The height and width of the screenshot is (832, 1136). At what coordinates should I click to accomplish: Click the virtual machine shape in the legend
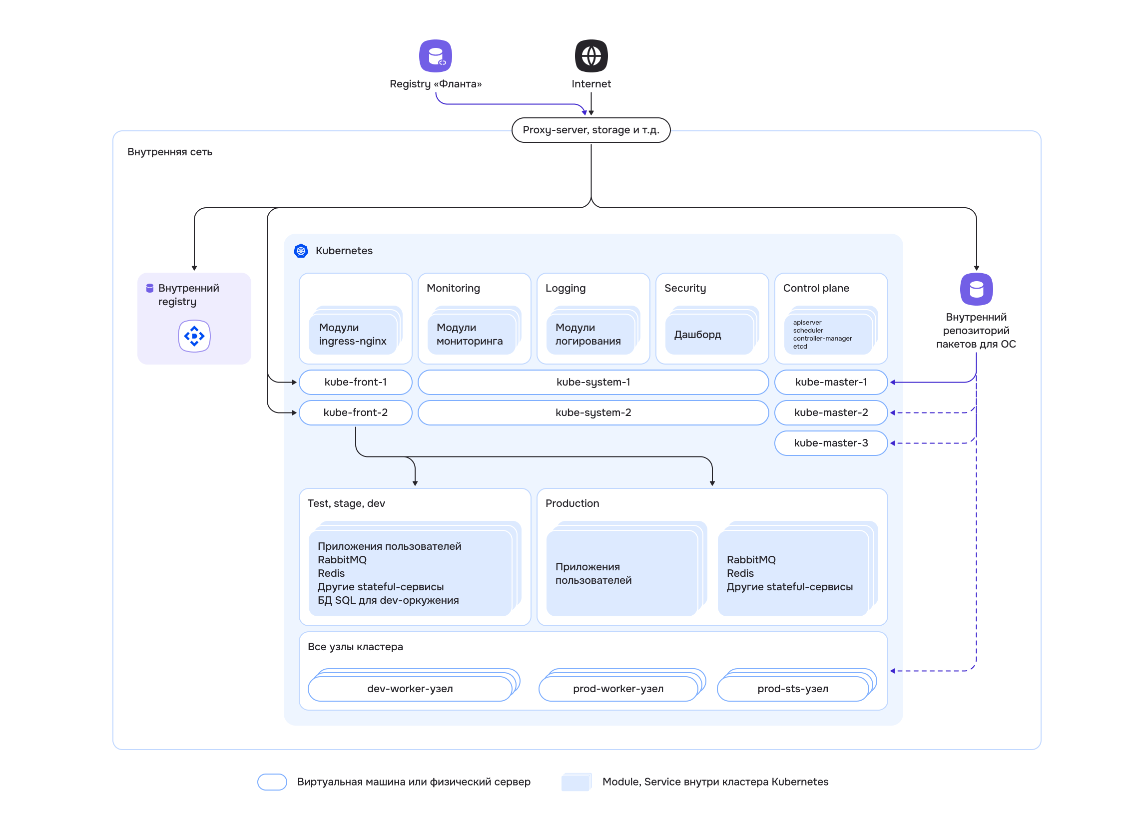pyautogui.click(x=272, y=782)
